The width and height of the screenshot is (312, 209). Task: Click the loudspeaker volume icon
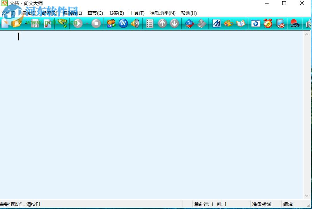click(135, 24)
